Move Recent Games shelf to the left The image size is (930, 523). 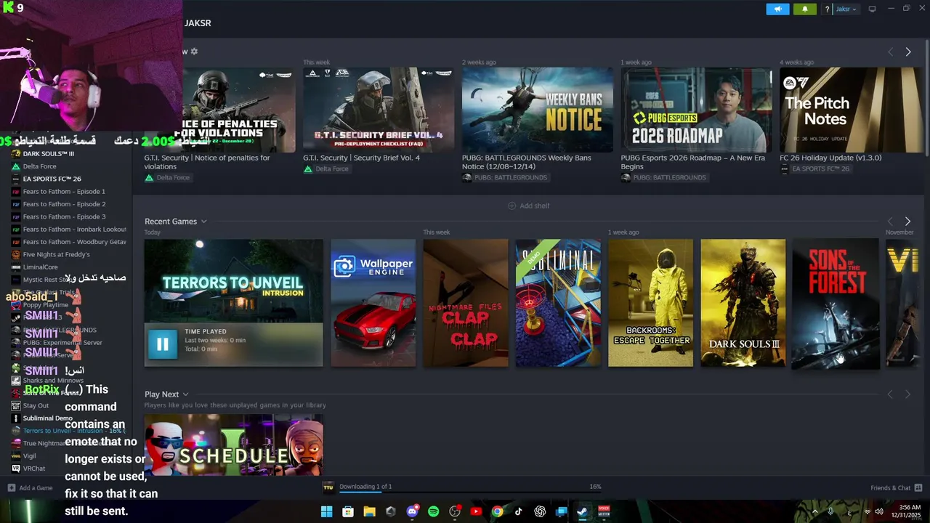coord(890,221)
